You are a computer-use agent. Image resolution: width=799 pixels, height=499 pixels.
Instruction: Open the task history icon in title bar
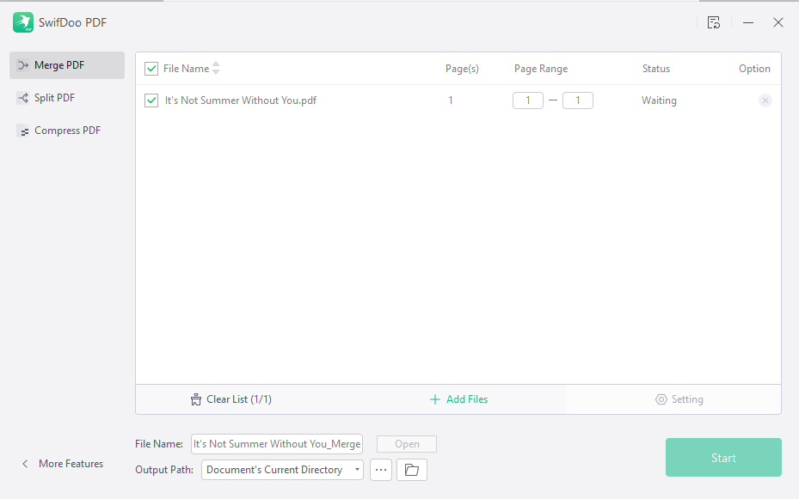713,22
